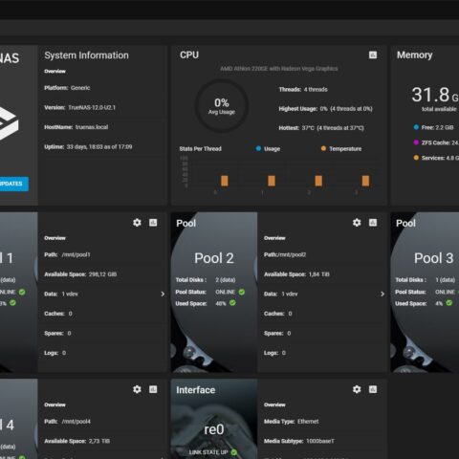
Task: Click Threads: 4 threads text
Action: tap(303, 90)
